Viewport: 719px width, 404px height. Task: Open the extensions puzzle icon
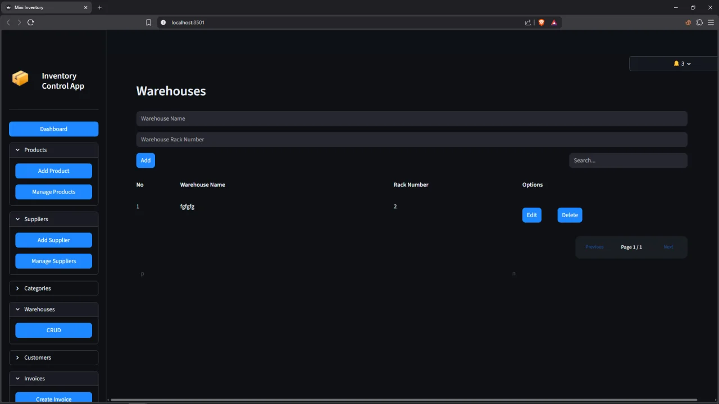pyautogui.click(x=699, y=22)
